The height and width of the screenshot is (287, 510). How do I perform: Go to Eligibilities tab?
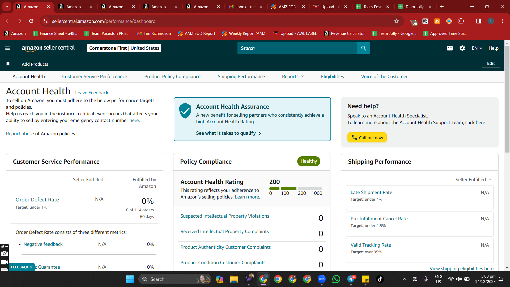tap(332, 77)
